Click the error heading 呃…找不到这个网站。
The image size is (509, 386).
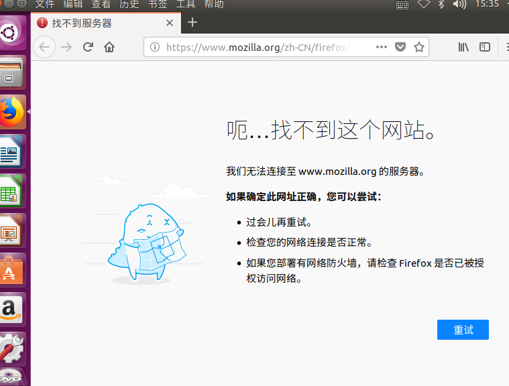[331, 130]
